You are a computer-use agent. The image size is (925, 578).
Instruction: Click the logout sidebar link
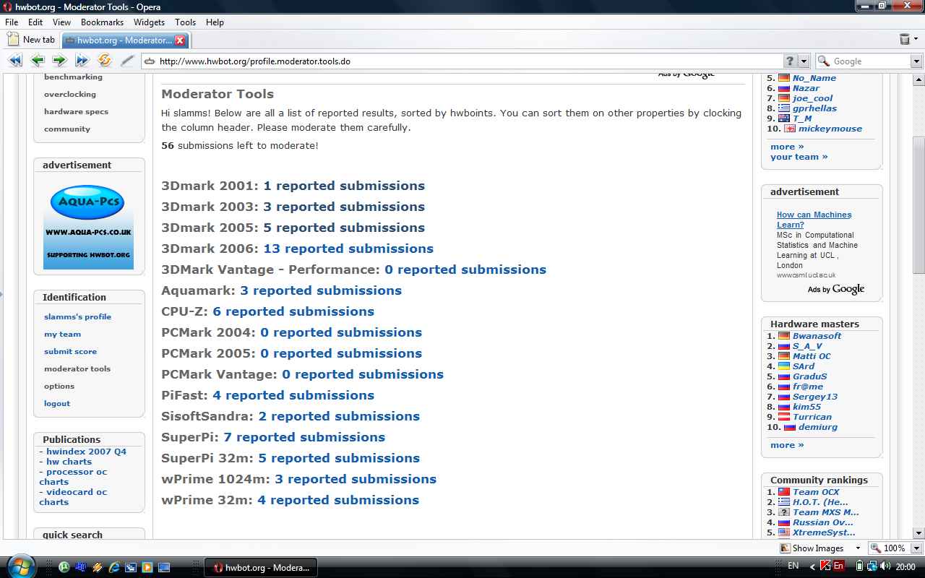57,403
